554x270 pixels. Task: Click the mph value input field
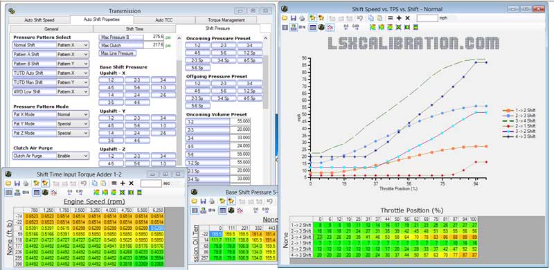(x=427, y=18)
